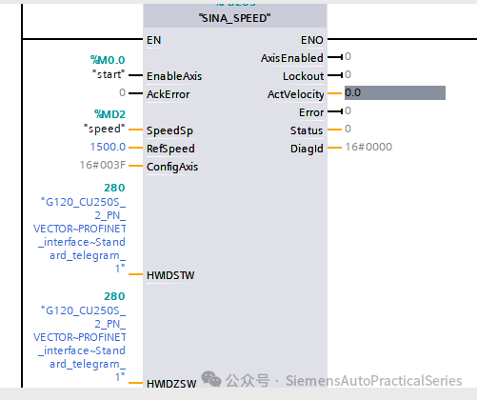477x400 pixels.
Task: Click the RefSpeed input parameter
Action: coord(170,149)
